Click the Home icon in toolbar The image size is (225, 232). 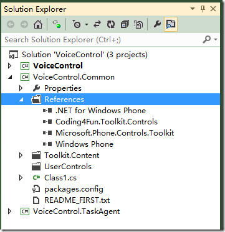click(38, 25)
